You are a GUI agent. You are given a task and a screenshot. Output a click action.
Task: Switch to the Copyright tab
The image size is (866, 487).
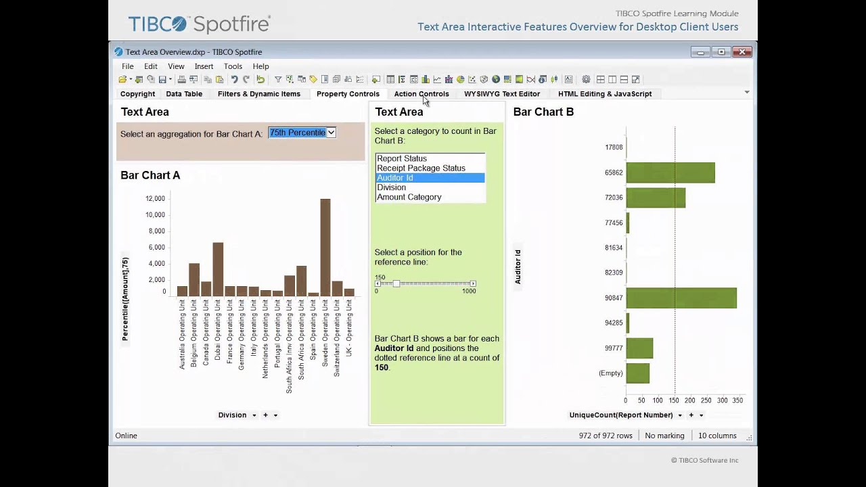coord(137,94)
